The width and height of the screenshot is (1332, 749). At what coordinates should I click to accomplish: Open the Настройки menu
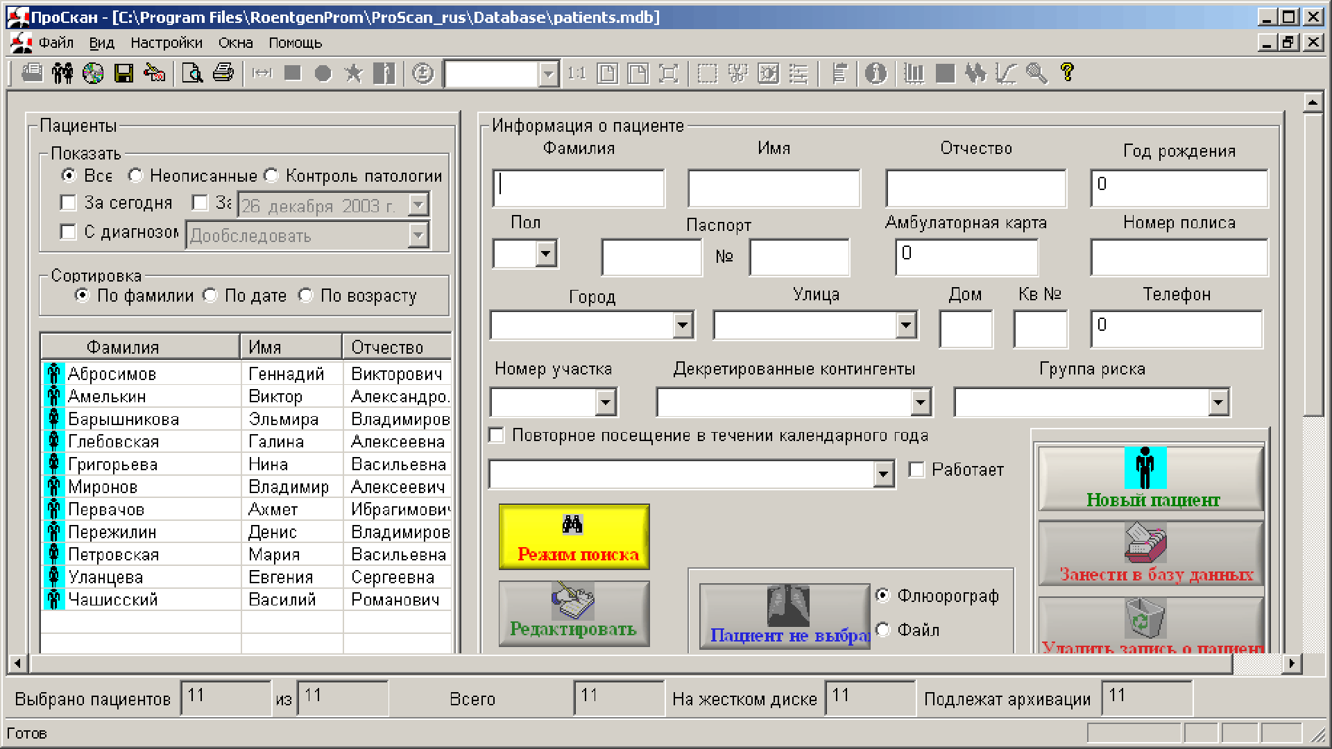(x=166, y=43)
